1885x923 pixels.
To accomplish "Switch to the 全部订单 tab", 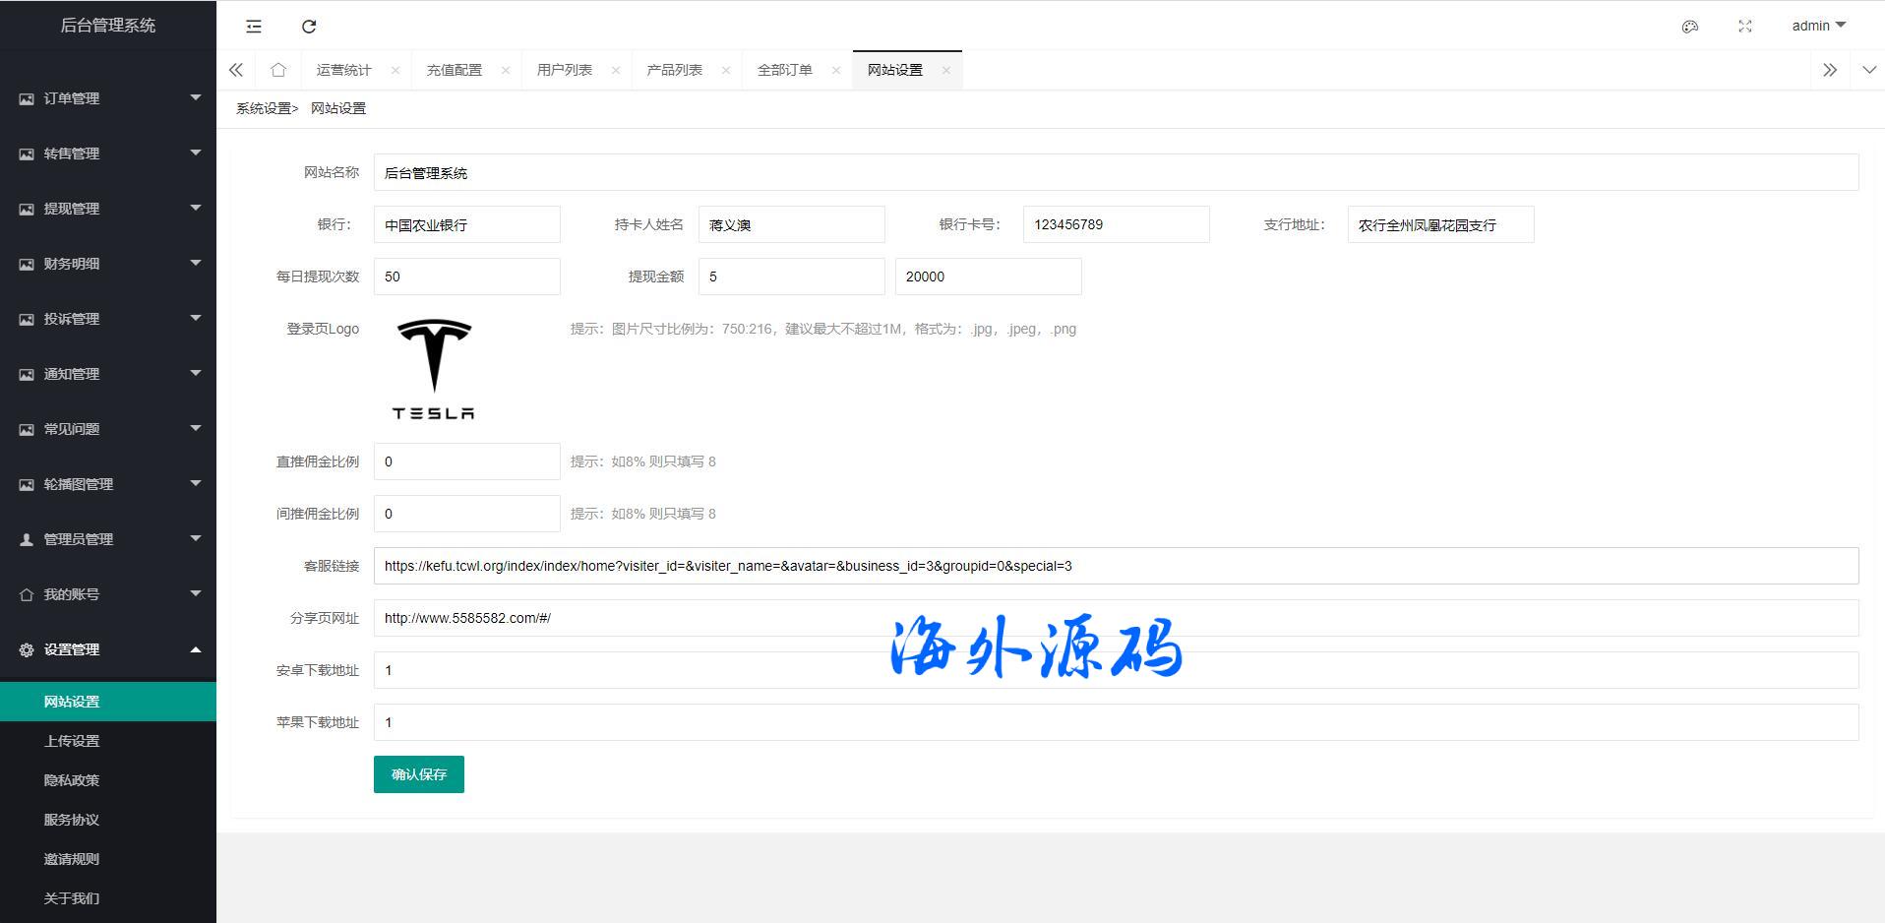I will [x=785, y=70].
